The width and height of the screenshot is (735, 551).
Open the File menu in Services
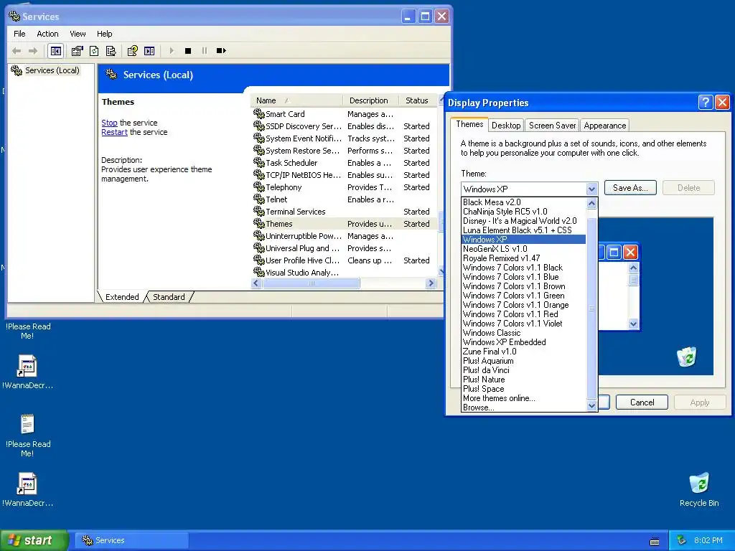tap(19, 34)
